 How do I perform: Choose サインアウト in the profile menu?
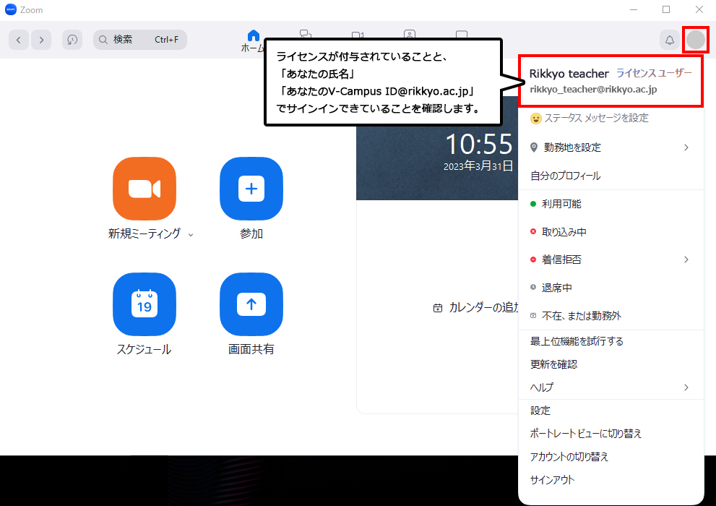553,480
